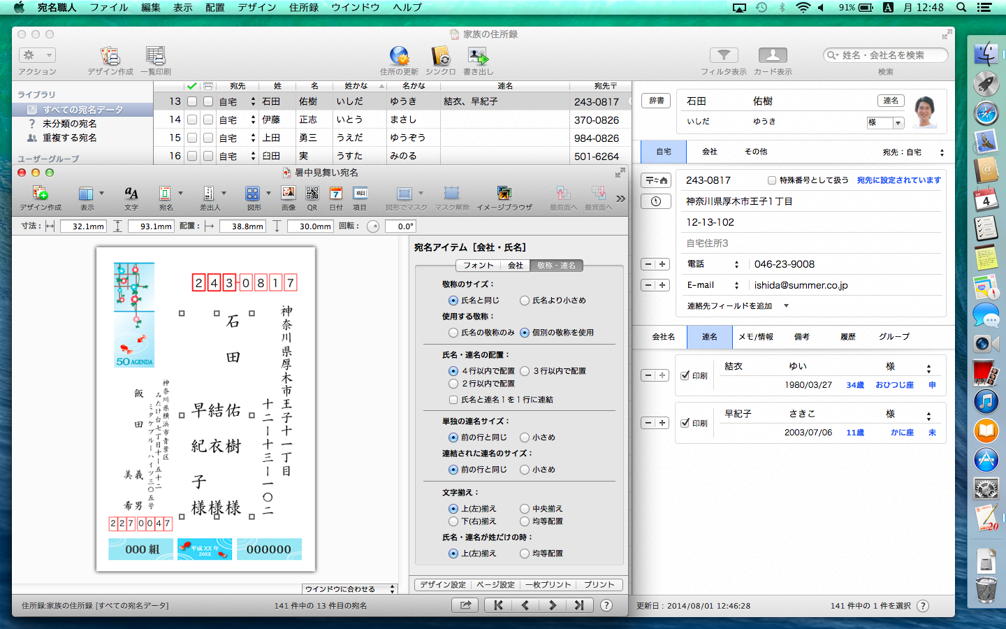This screenshot has height=629, width=1006.
Task: Click the 一覧印刷 toolbar icon
Action: click(155, 56)
